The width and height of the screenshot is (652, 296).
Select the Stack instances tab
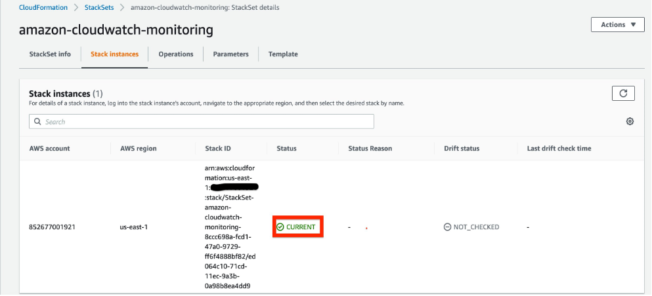coord(115,54)
